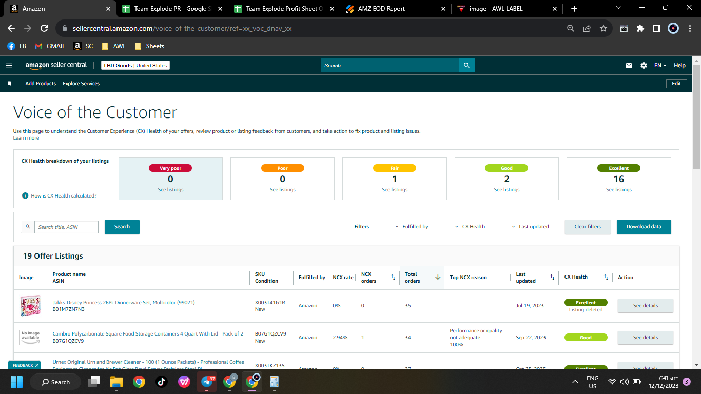See listings under the Fair card
This screenshot has width=701, height=394.
pyautogui.click(x=395, y=190)
